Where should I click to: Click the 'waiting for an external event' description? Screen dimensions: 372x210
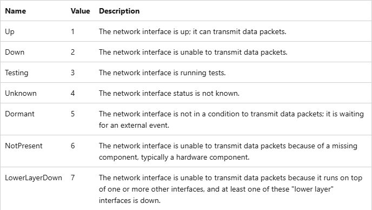click(231, 120)
